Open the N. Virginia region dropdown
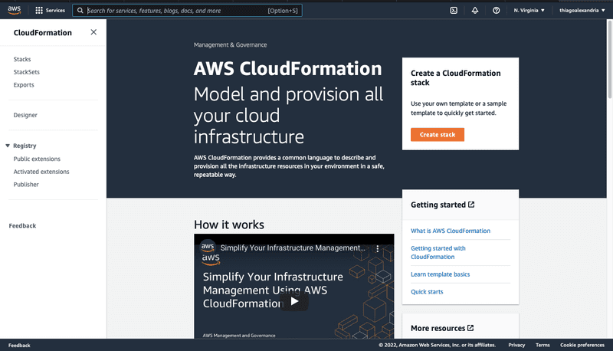The height and width of the screenshot is (351, 613). [529, 11]
